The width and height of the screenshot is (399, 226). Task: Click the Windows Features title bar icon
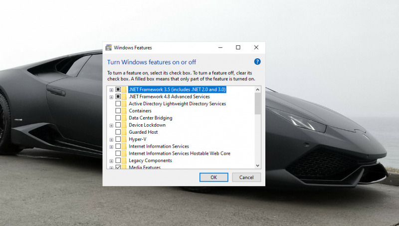click(x=109, y=47)
